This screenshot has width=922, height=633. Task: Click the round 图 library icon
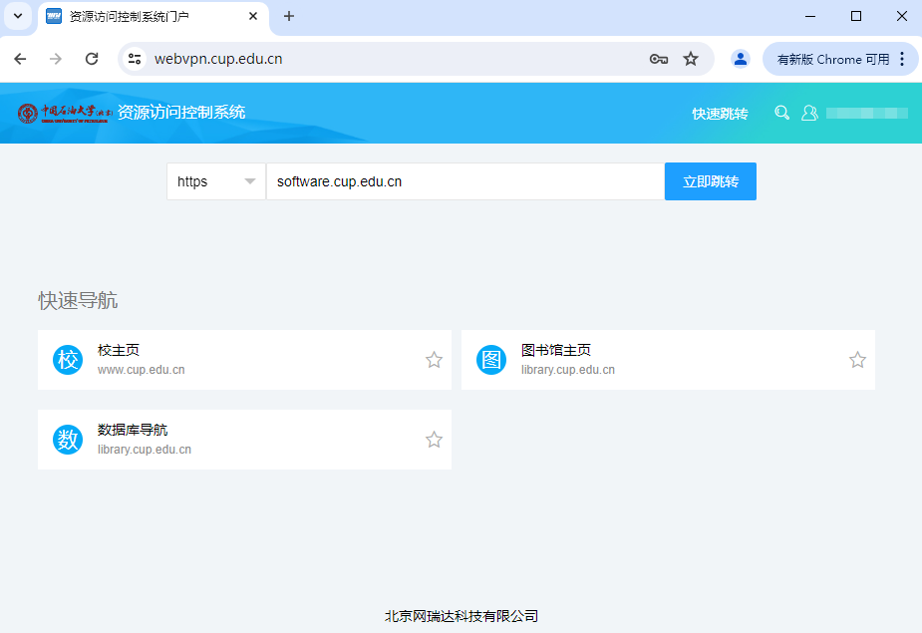point(491,360)
